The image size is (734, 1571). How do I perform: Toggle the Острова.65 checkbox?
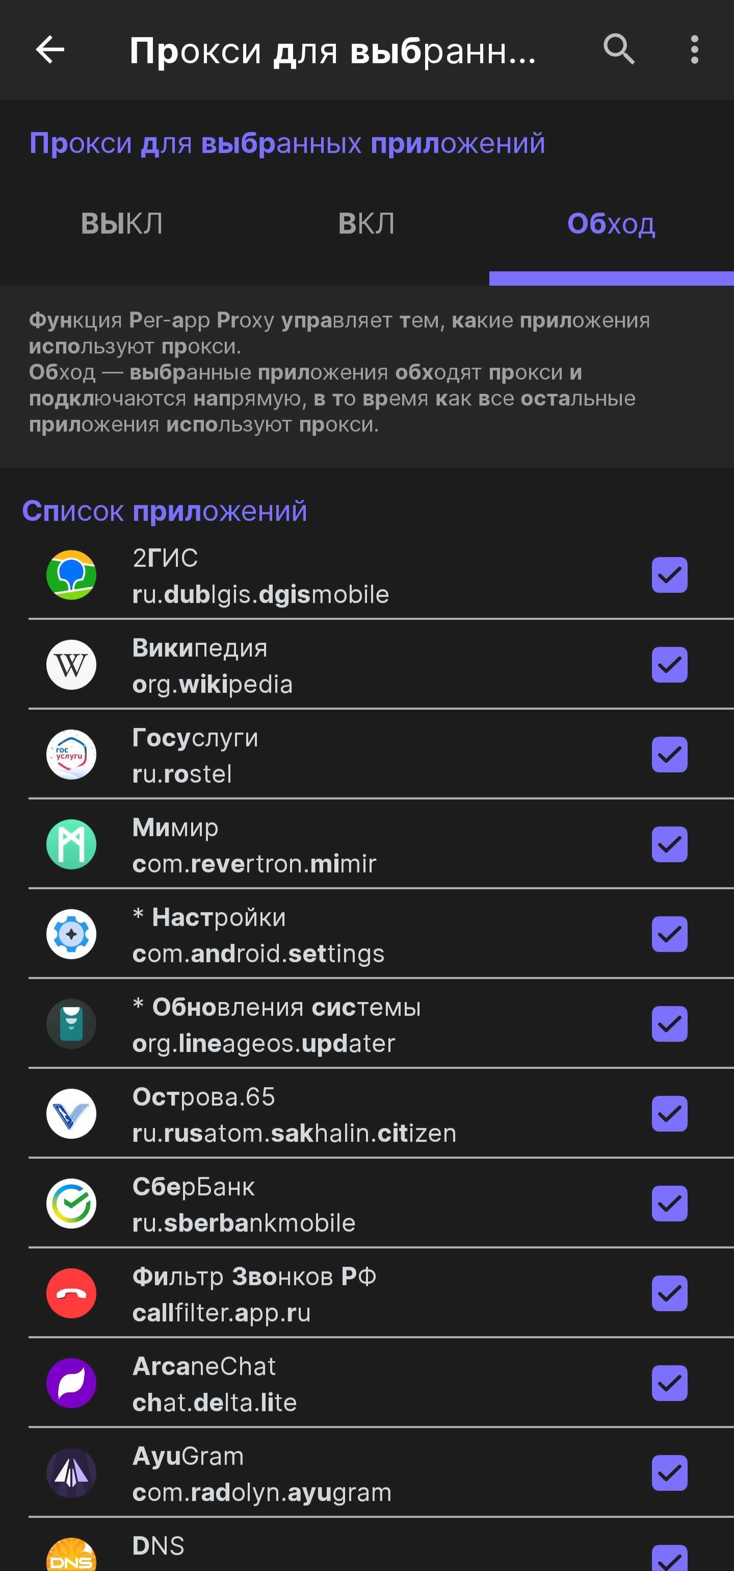669,1114
